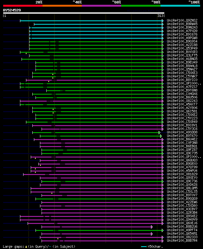
Task: Select the UniRef100_Q6I581 label
Action: click(x=182, y=111)
